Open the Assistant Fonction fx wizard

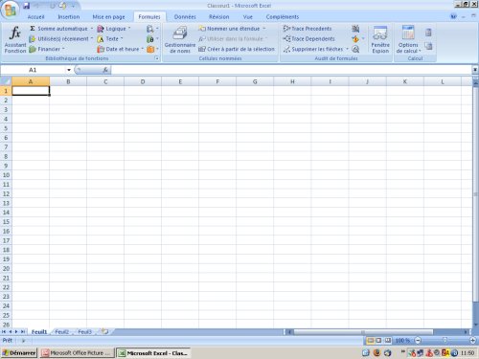[x=15, y=39]
